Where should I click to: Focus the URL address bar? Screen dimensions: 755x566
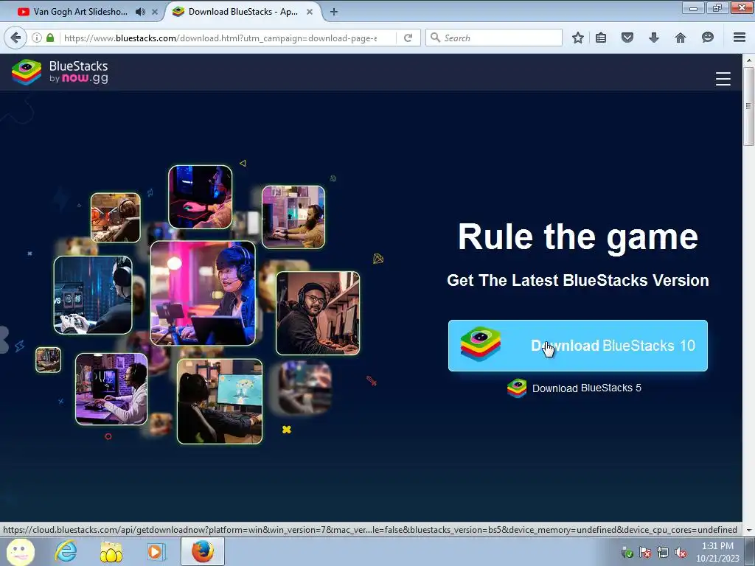coord(220,38)
